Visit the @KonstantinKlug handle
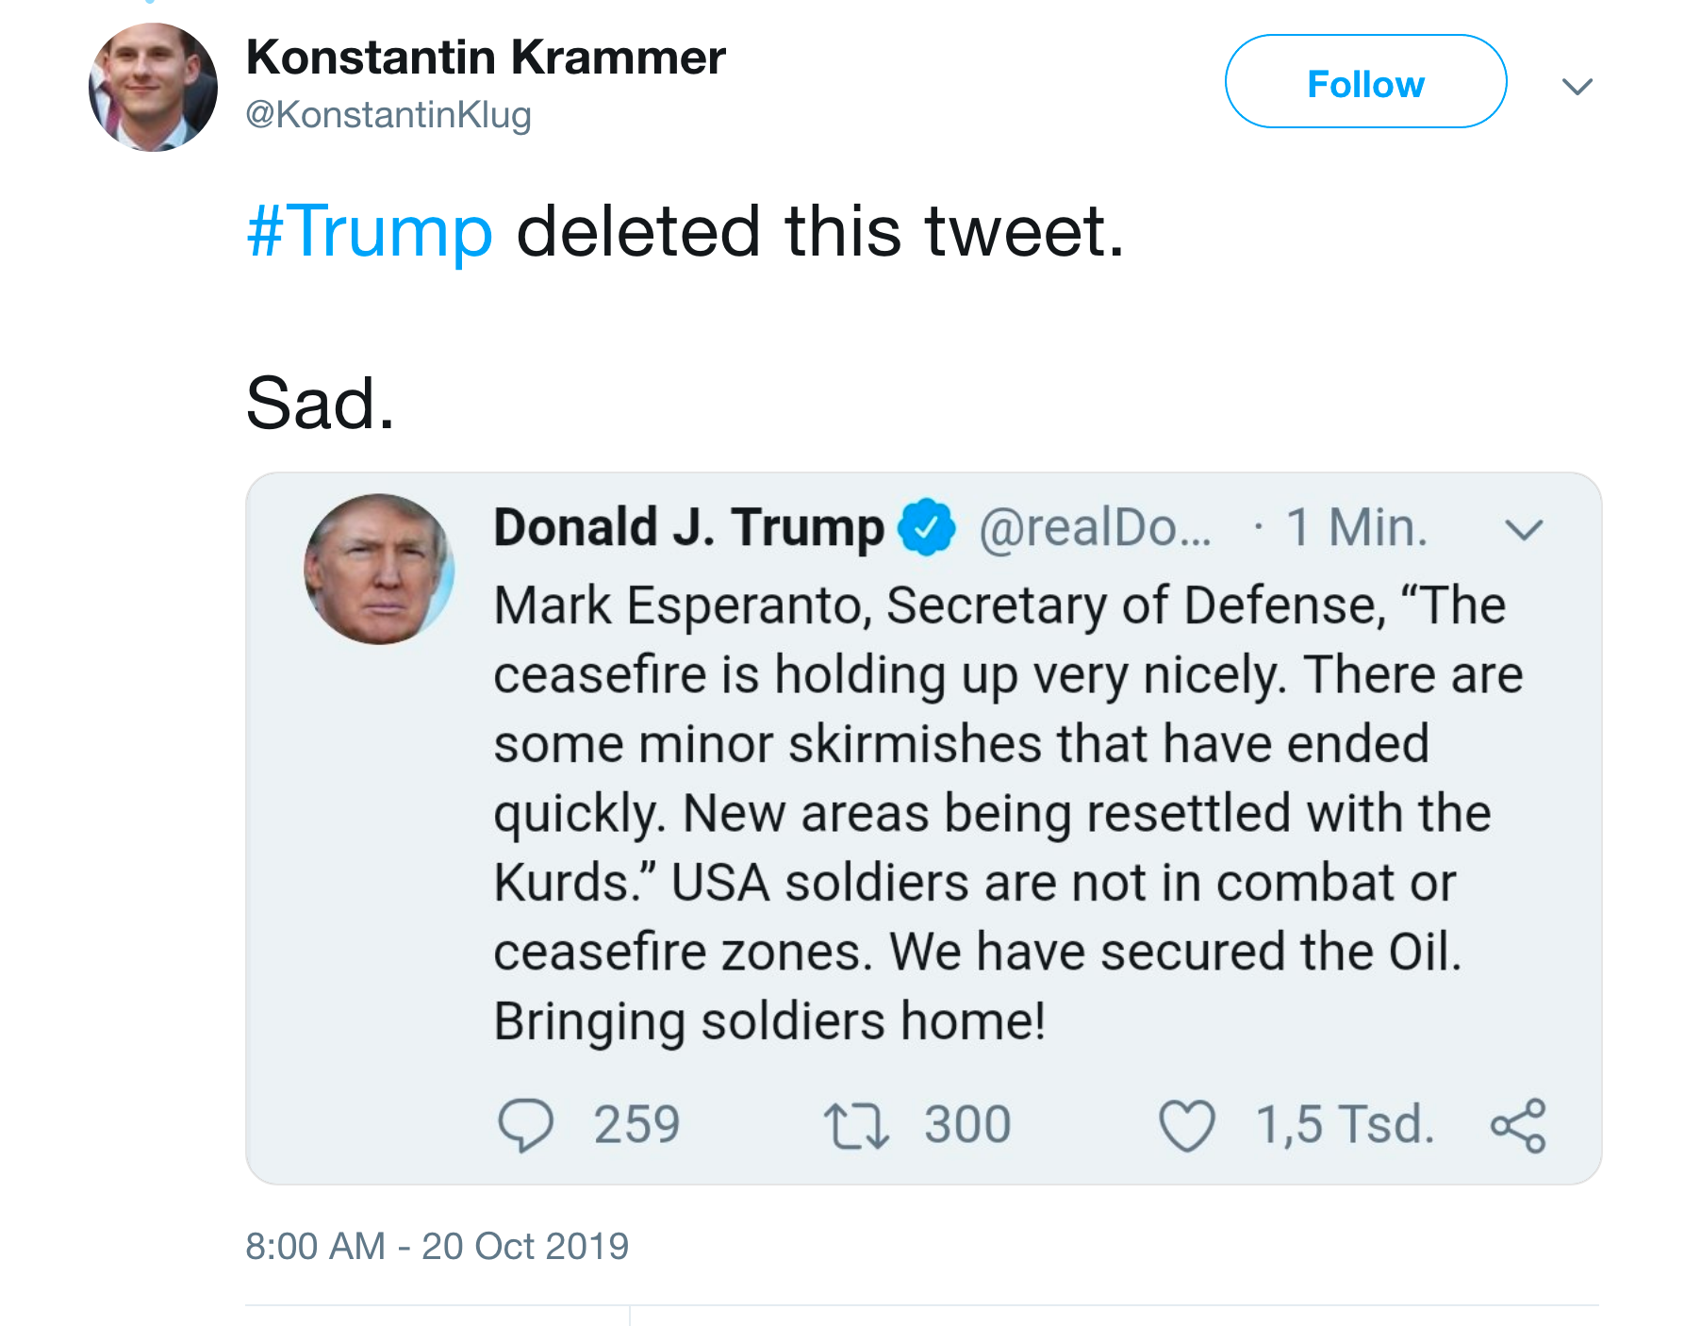 pyautogui.click(x=388, y=115)
